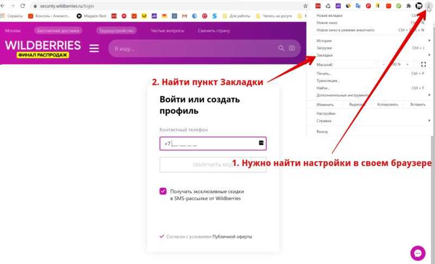Open the Gmail bookmark icon
Viewport: 435px width, 264px height.
click(184, 16)
